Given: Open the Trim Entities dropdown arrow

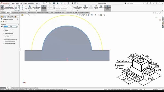Looking at the screenshot, I should [30, 10].
